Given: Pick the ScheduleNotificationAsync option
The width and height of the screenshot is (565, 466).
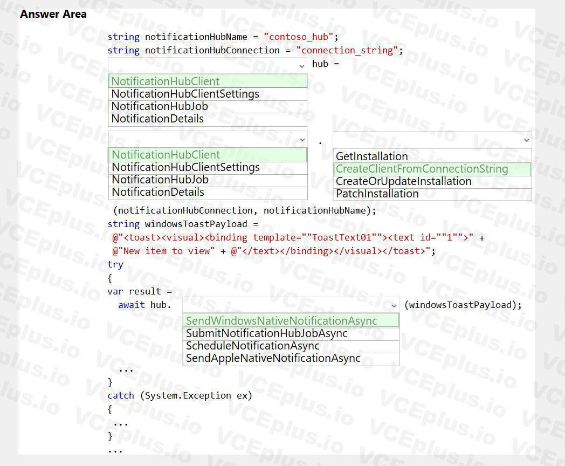Looking at the screenshot, I should pos(291,346).
